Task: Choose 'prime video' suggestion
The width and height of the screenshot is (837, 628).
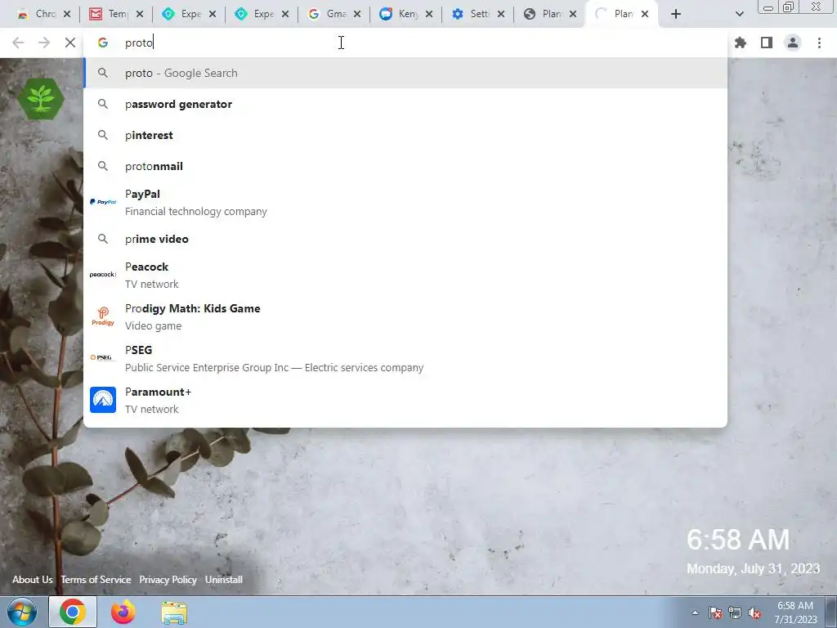Action: (405, 239)
